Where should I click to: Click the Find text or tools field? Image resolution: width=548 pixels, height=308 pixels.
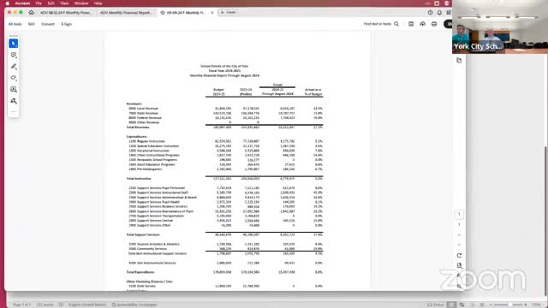378,24
